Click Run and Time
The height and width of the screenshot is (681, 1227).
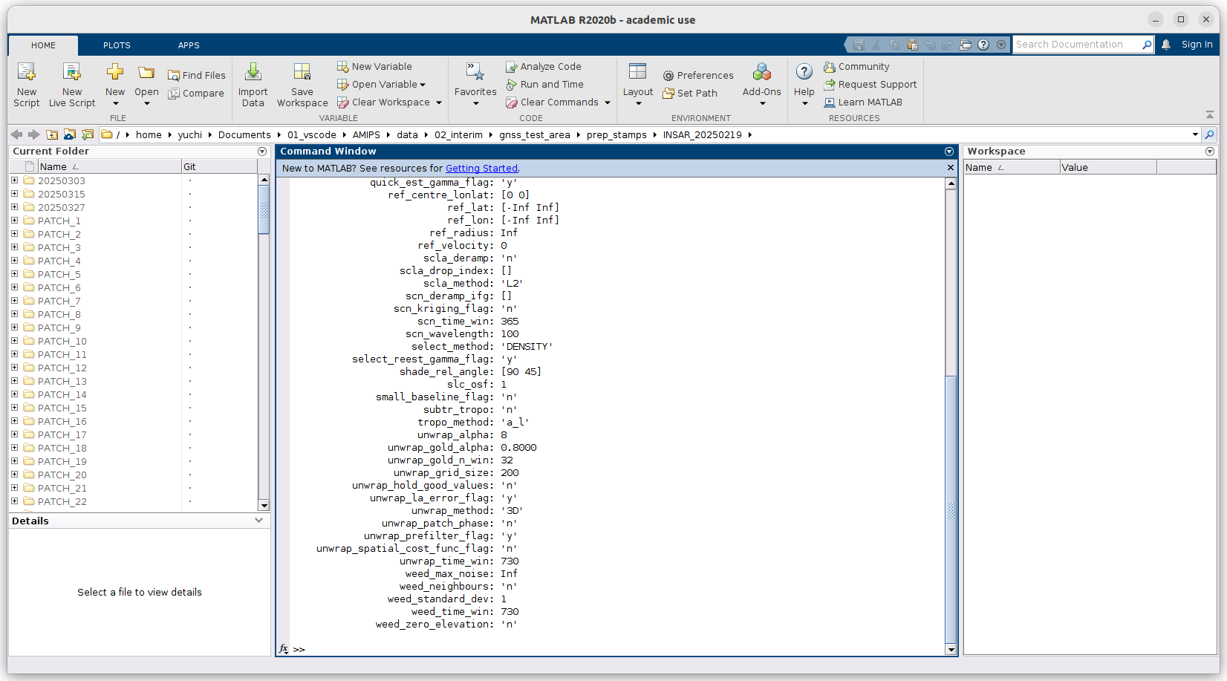[545, 84]
